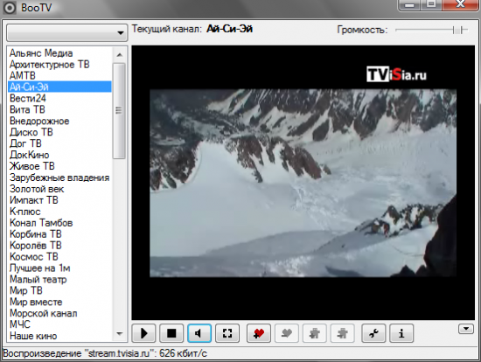Open settings with the wrench icon

point(373,333)
